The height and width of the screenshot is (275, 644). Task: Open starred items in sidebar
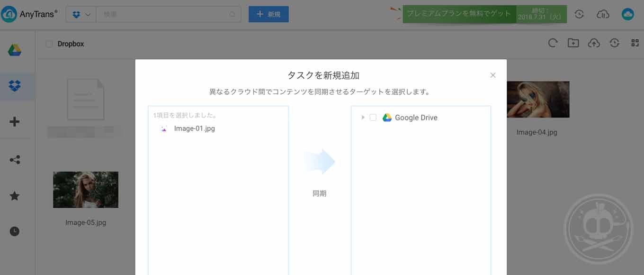(15, 196)
